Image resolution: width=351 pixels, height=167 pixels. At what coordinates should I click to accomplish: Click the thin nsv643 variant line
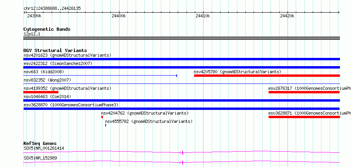(100, 76)
